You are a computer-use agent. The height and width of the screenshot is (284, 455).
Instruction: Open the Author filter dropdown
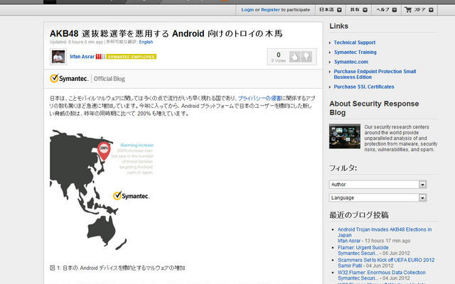coord(378,185)
